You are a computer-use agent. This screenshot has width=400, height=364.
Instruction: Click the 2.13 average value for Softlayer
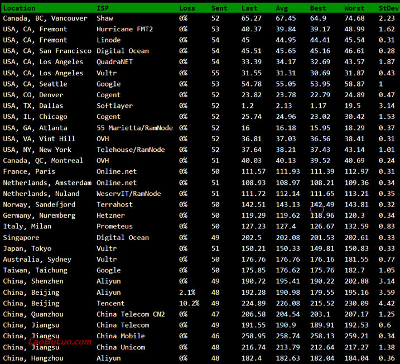pyautogui.click(x=283, y=106)
